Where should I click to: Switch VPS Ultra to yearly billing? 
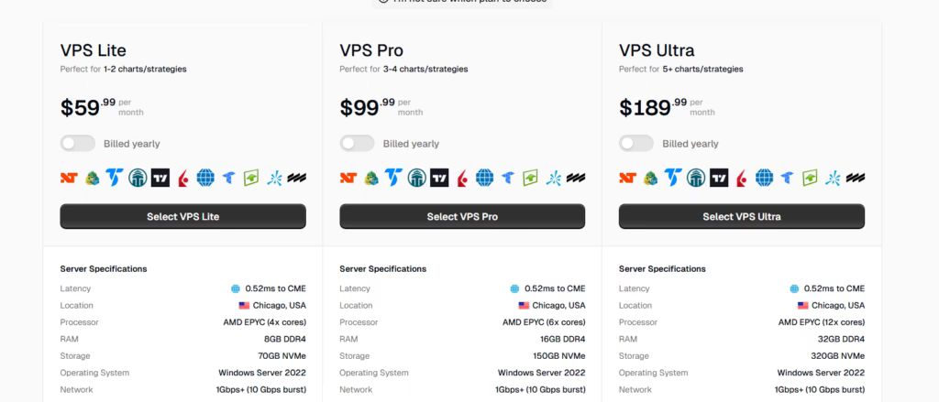point(636,144)
